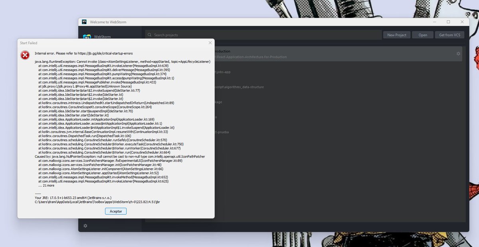Click the DispatchedTask.run stack line
479x247 pixels.
pos(85,136)
